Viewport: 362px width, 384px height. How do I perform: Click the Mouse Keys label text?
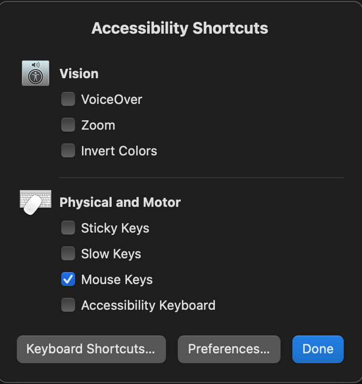[x=117, y=280]
